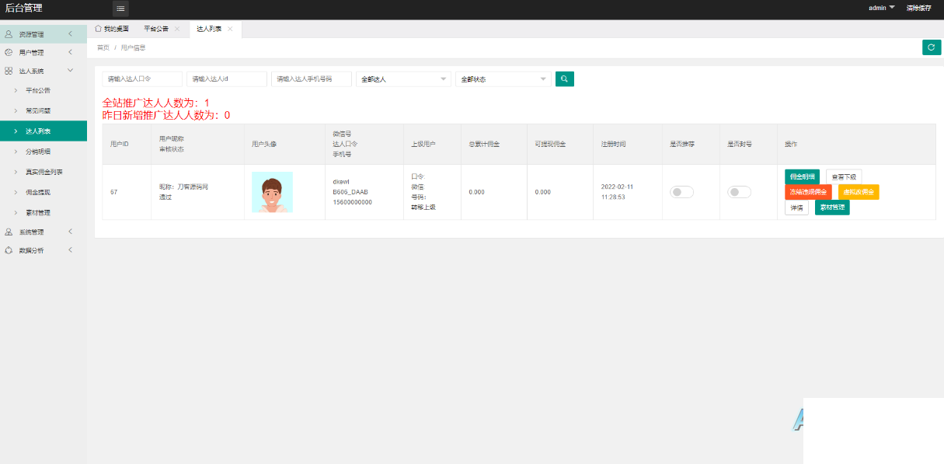The width and height of the screenshot is (944, 464).
Task: Expand 系统管理 using its chevron arrow
Action: point(71,232)
